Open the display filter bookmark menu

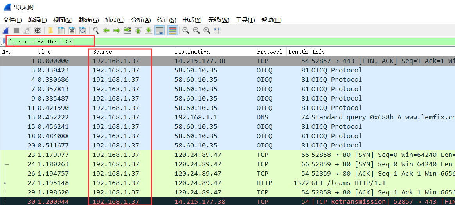pyautogui.click(x=4, y=41)
